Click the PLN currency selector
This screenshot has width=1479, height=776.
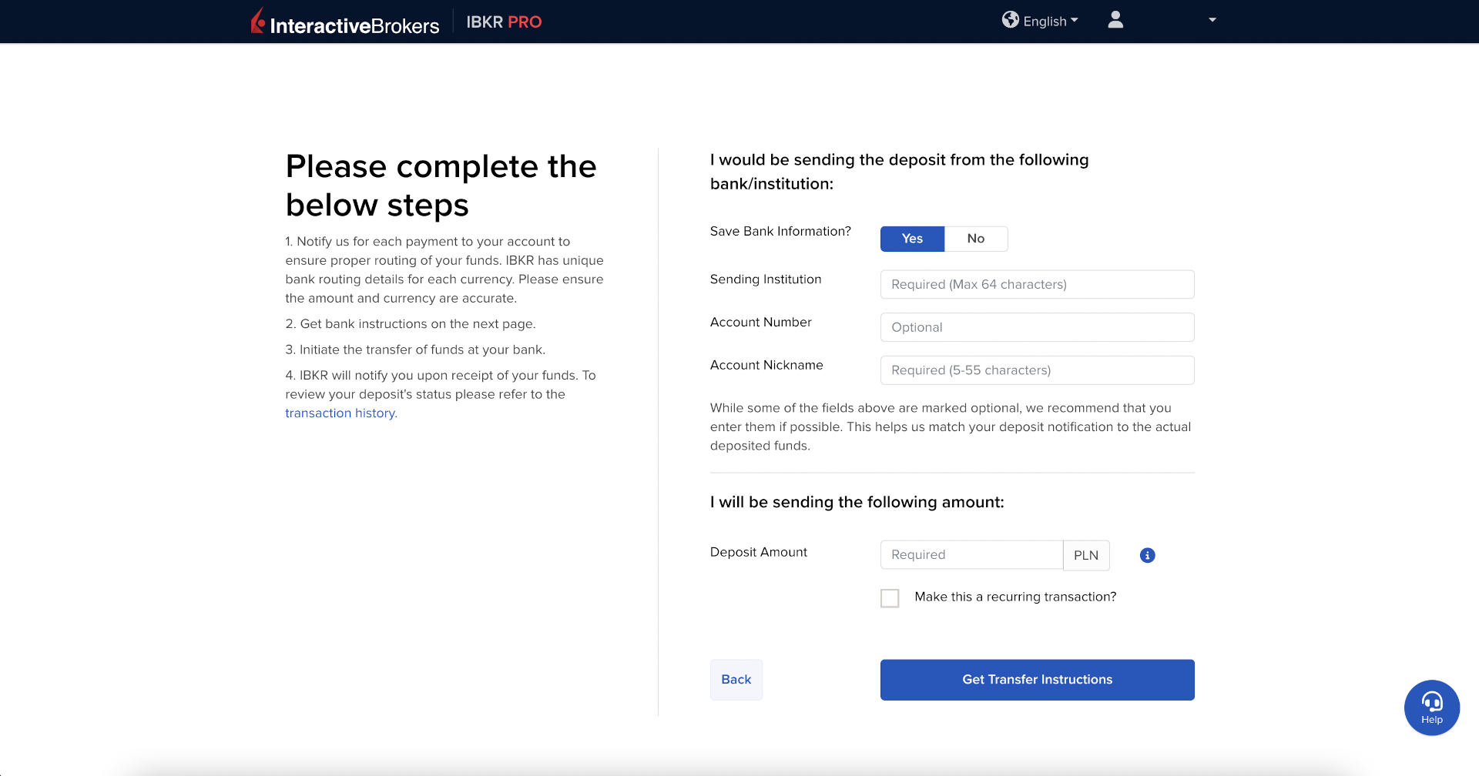click(x=1085, y=555)
